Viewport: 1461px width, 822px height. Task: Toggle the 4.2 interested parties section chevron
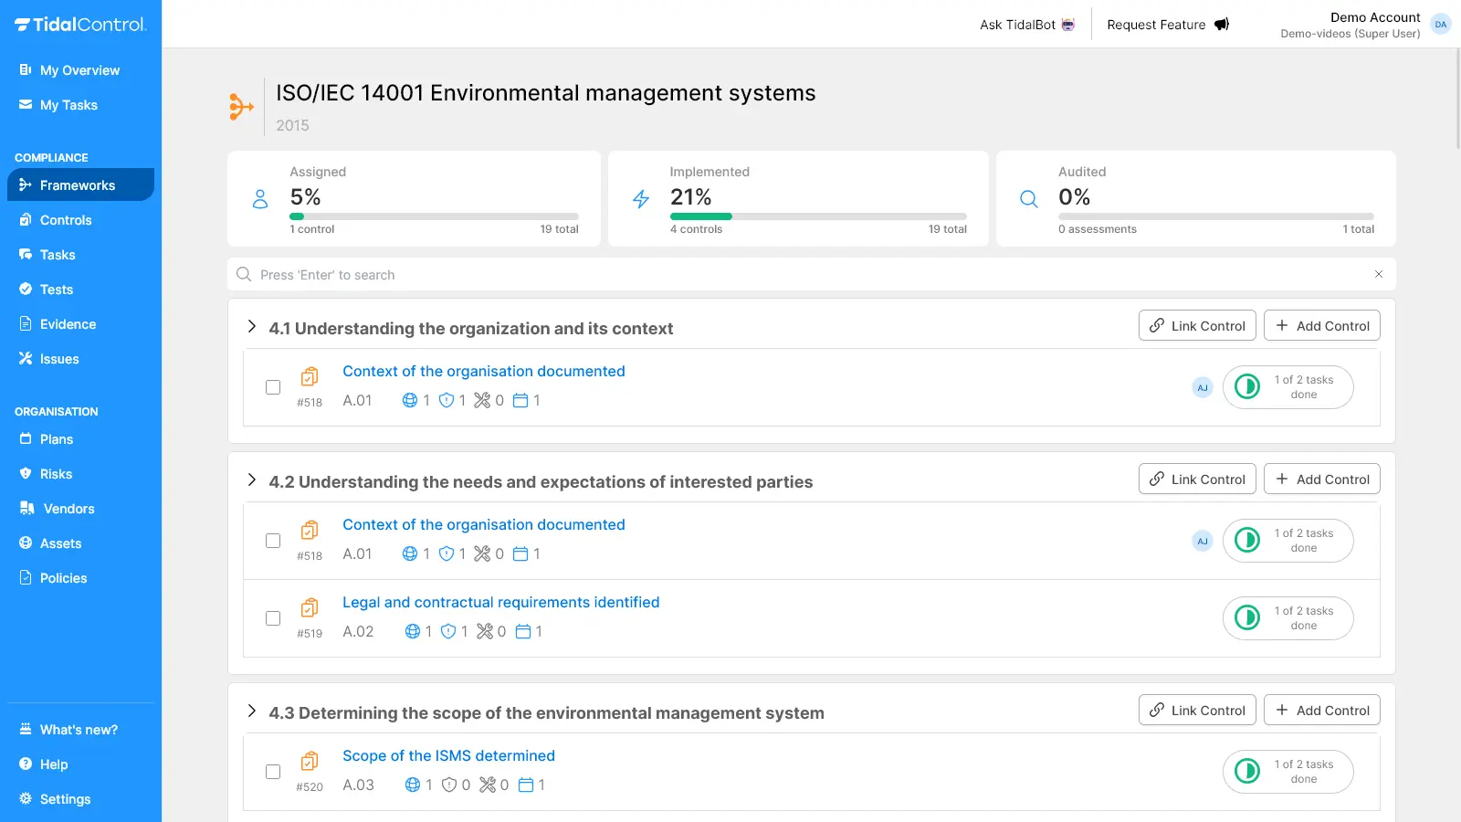(x=252, y=480)
